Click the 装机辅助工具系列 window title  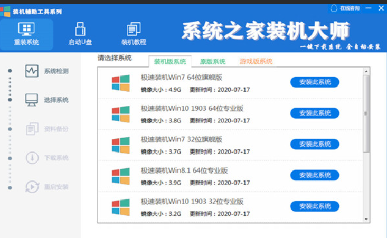pyautogui.click(x=37, y=12)
